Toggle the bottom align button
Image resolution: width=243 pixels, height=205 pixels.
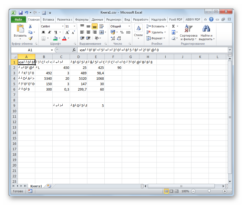click(94, 26)
